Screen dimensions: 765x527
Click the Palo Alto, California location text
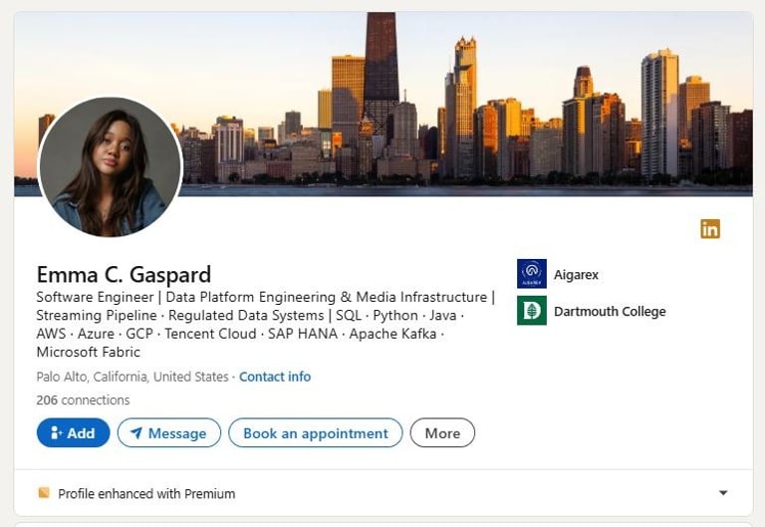tap(132, 377)
